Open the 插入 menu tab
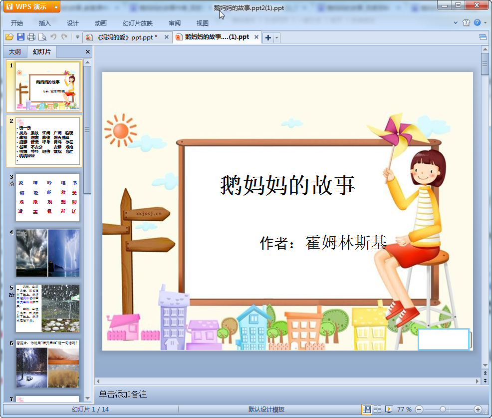This screenshot has width=492, height=418. coord(44,23)
